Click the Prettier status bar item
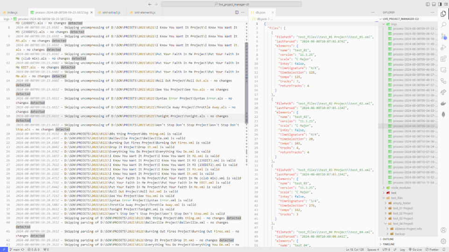This screenshot has height=252, width=449. coord(432,249)
